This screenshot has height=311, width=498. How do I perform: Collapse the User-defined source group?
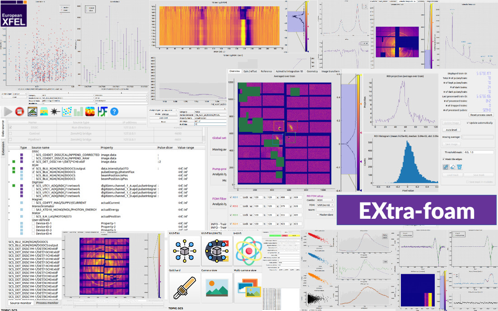(x=9, y=220)
